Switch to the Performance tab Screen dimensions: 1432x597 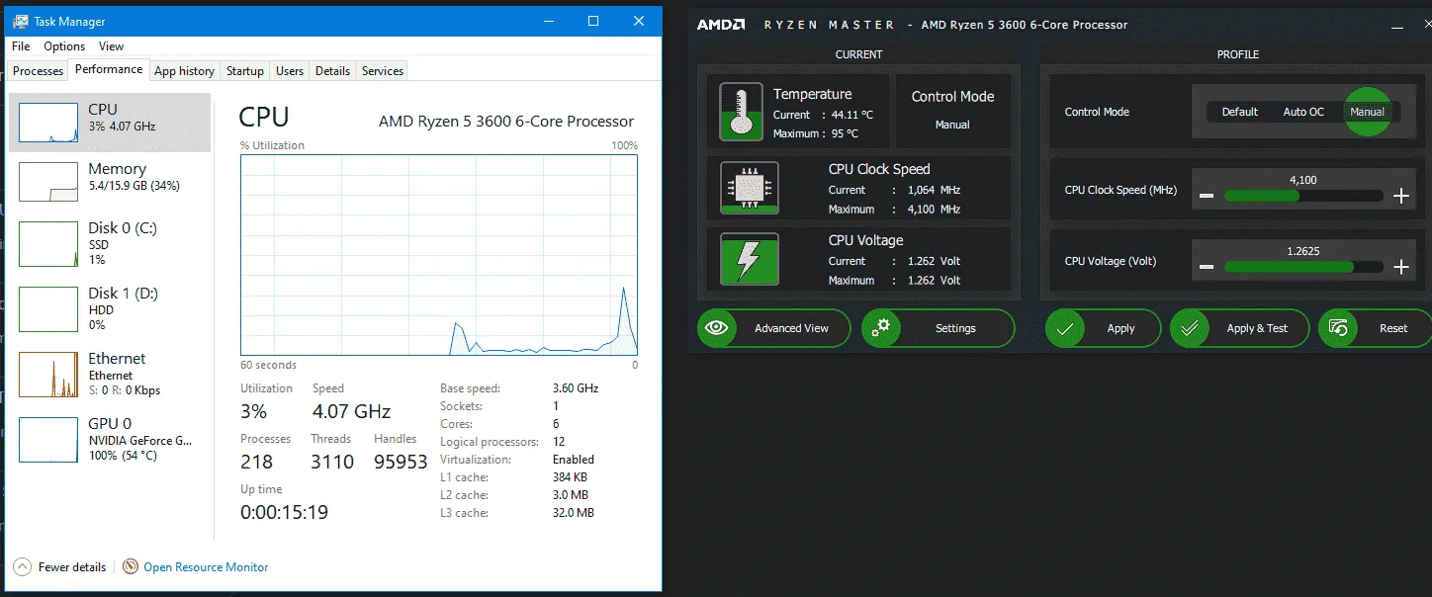coord(109,69)
